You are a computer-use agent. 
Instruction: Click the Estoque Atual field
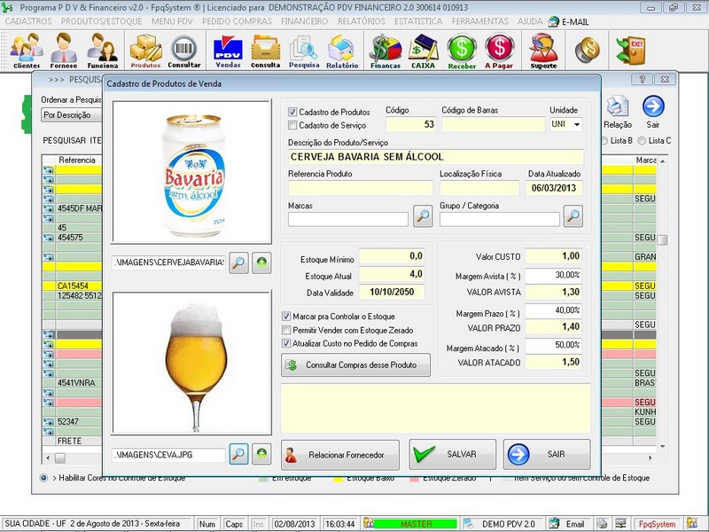pyautogui.click(x=392, y=274)
